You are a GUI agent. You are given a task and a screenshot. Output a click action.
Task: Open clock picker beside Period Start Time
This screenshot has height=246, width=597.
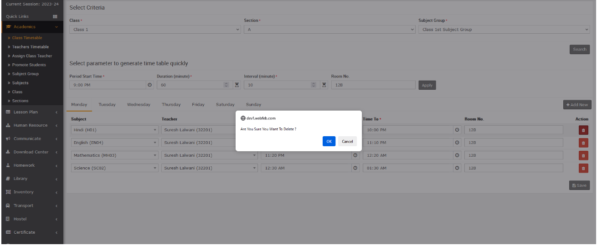(x=149, y=85)
